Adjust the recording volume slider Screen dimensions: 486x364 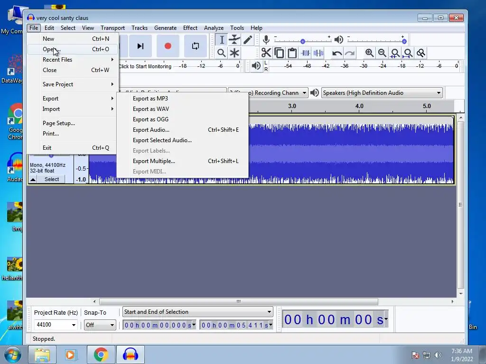302,41
